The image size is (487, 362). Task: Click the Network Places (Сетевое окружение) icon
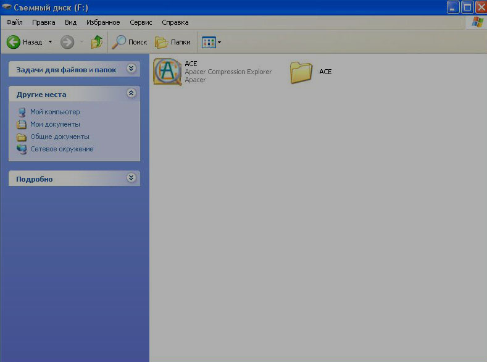[x=22, y=149]
